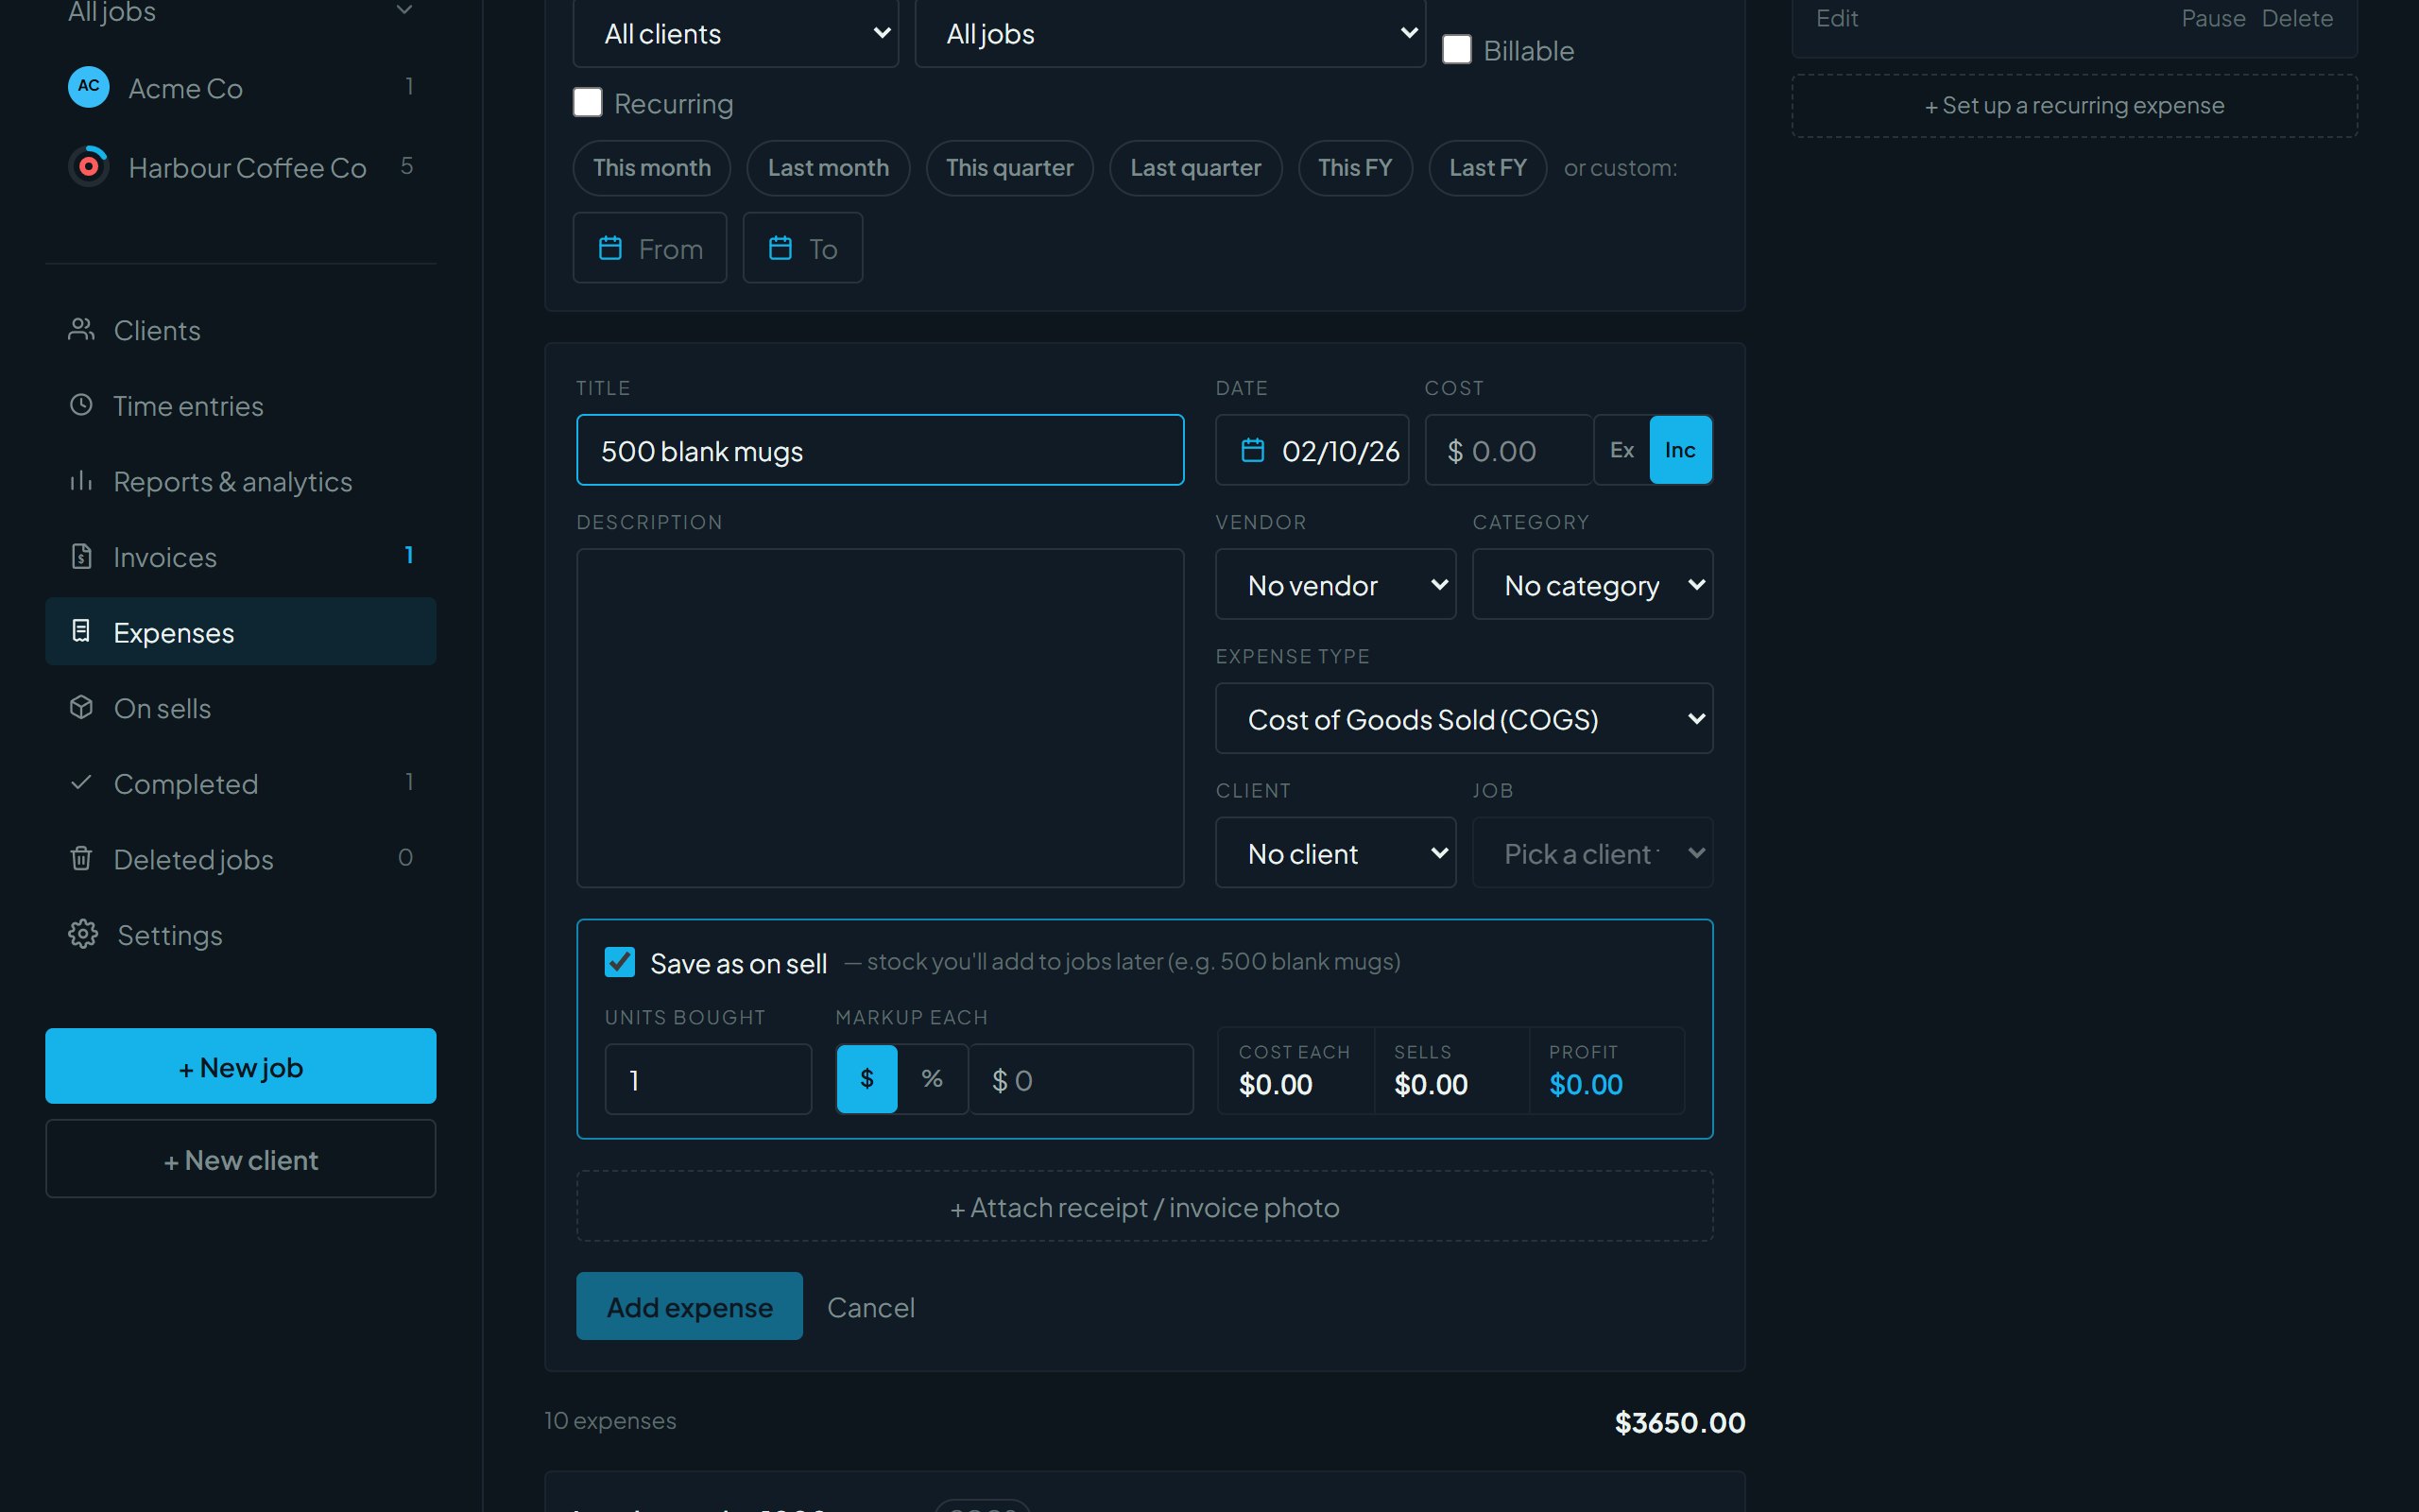Click the + New client button
The image size is (2419, 1512).
(x=241, y=1159)
